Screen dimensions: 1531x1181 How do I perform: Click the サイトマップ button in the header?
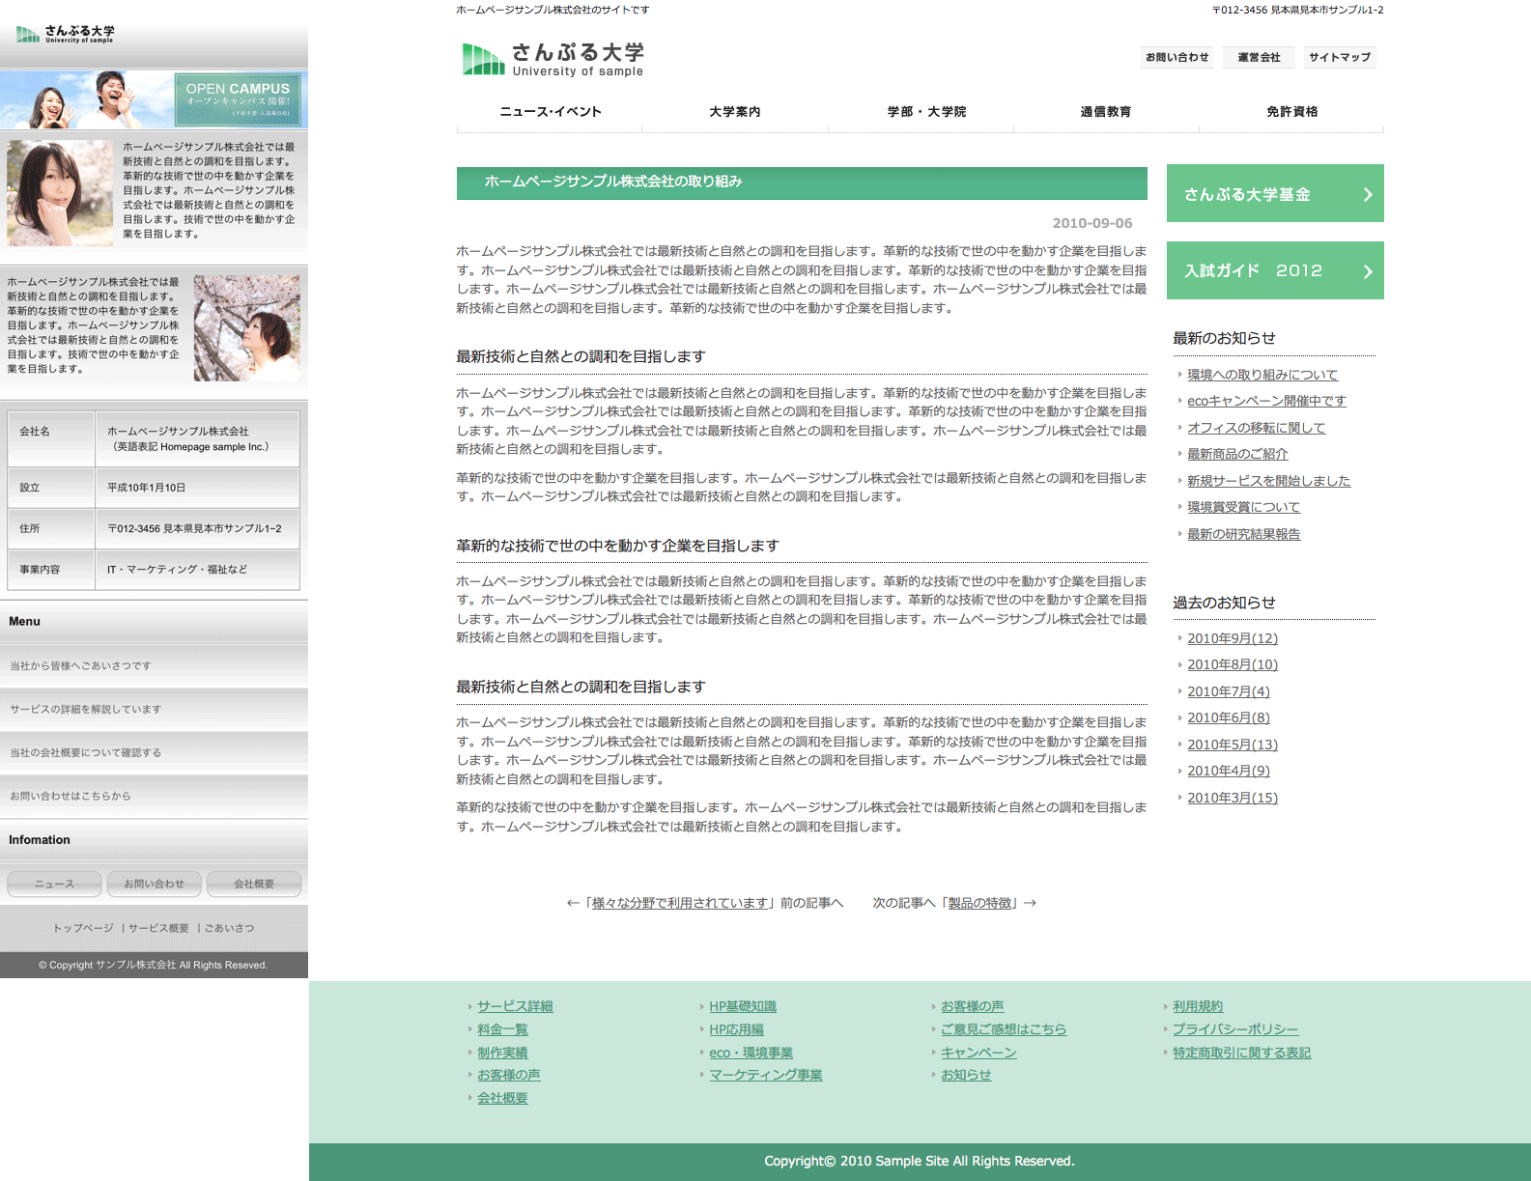[1339, 57]
